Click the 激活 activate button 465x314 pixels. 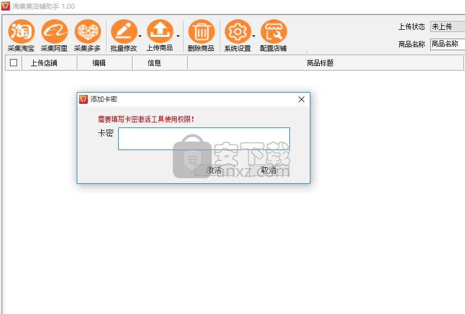tap(214, 171)
